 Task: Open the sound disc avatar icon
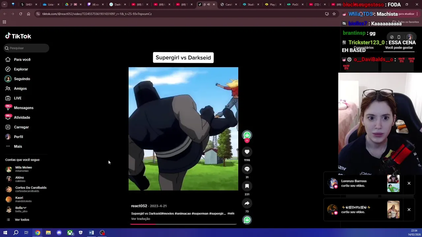pos(247,220)
